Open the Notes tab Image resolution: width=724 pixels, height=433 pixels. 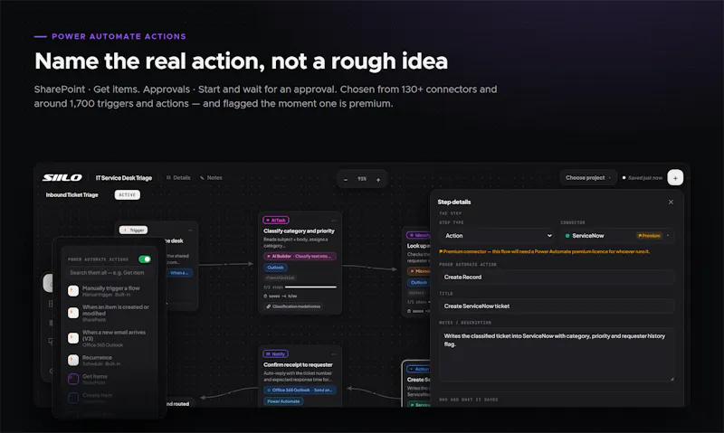(211, 177)
